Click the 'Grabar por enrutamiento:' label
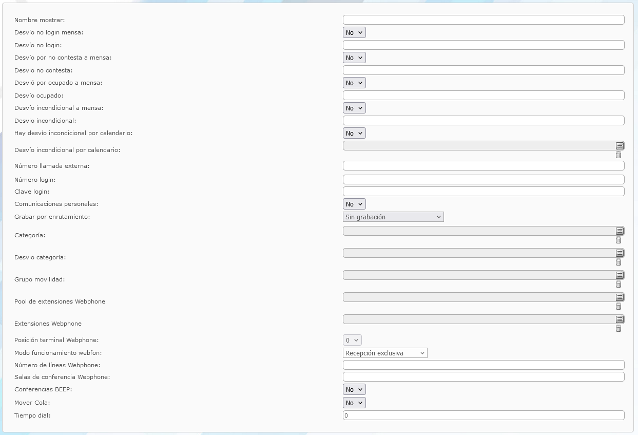 [x=52, y=217]
